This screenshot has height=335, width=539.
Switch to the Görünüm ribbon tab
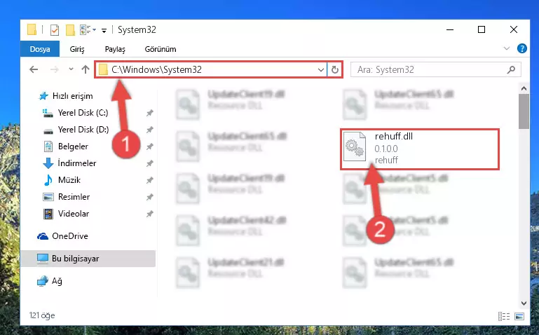click(x=161, y=49)
